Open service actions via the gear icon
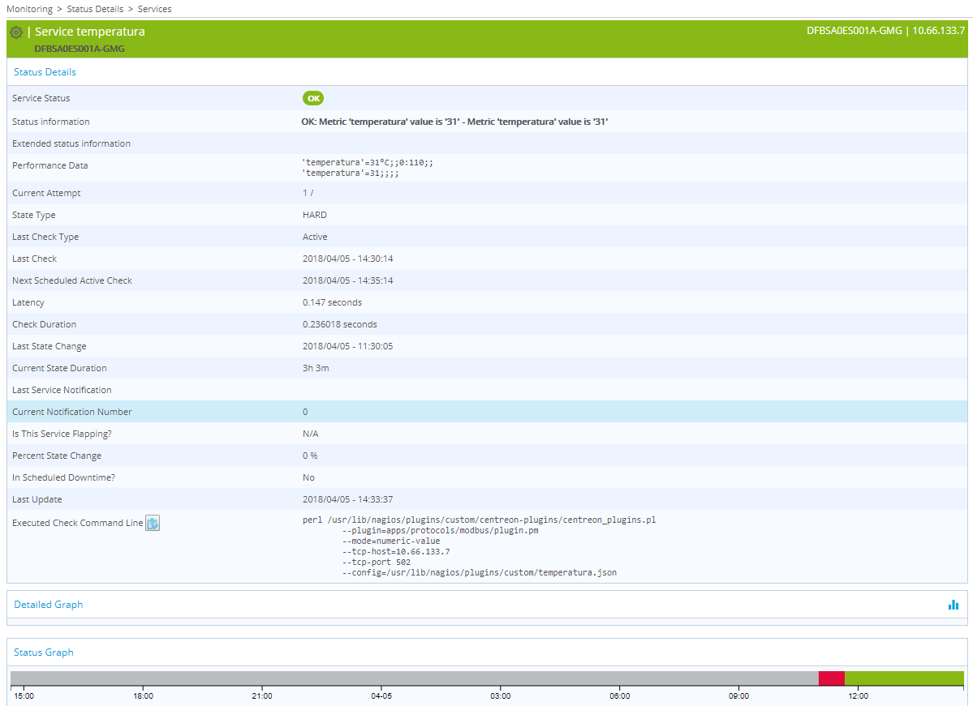Screen dimensions: 973x706 (x=15, y=32)
